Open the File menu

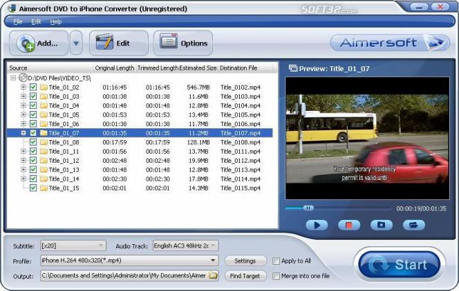(17, 21)
